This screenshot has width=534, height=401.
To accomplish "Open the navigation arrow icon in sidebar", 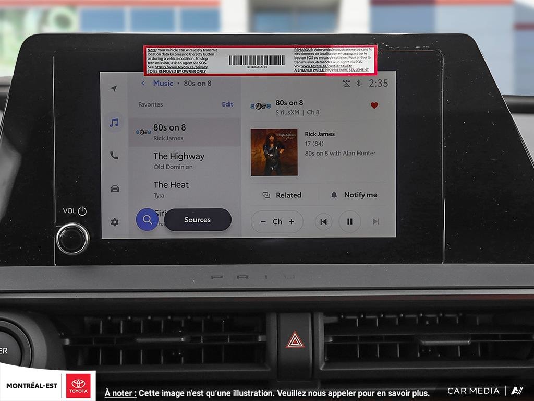I will coord(114,89).
